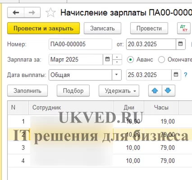Sort by the Сотрудник column header
The image size is (192, 180).
pos(71,108)
